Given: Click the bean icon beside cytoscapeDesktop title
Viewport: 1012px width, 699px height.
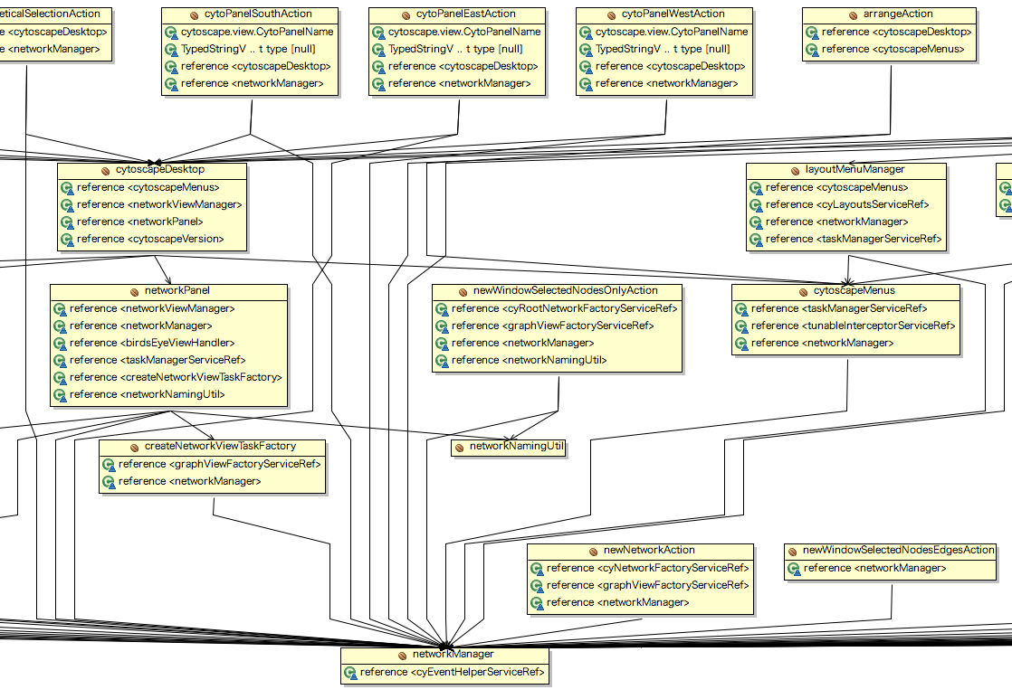Looking at the screenshot, I should (x=106, y=170).
